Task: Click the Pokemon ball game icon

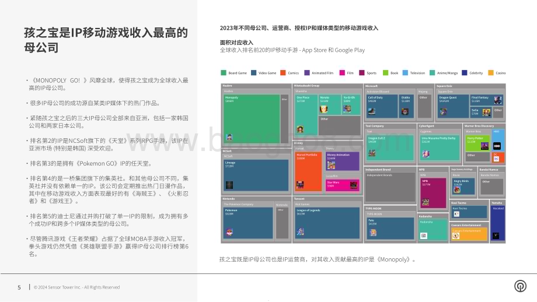Action: coord(229,233)
